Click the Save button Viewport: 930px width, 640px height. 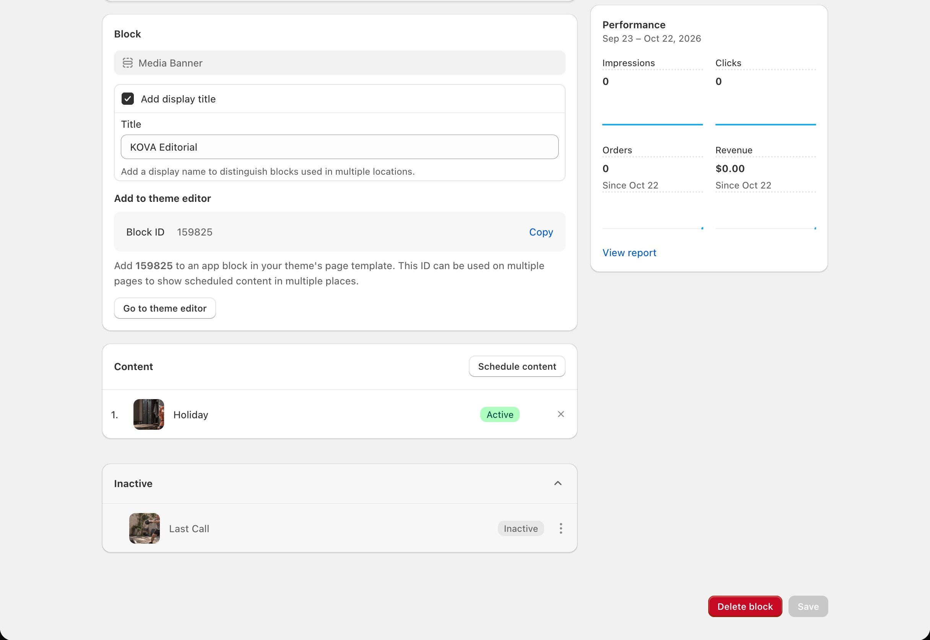point(808,606)
